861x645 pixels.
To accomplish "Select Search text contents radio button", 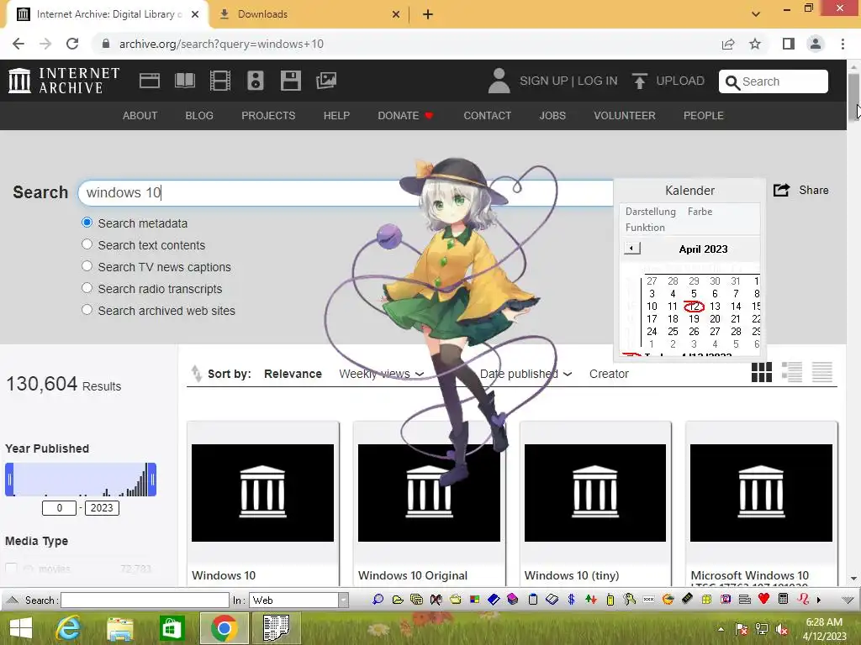I will point(87,244).
